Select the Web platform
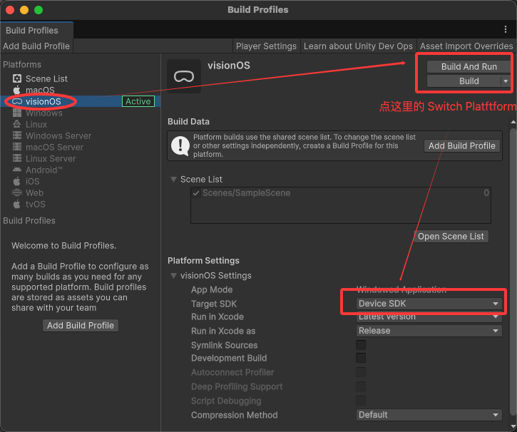Image resolution: width=517 pixels, height=432 pixels. point(81,192)
